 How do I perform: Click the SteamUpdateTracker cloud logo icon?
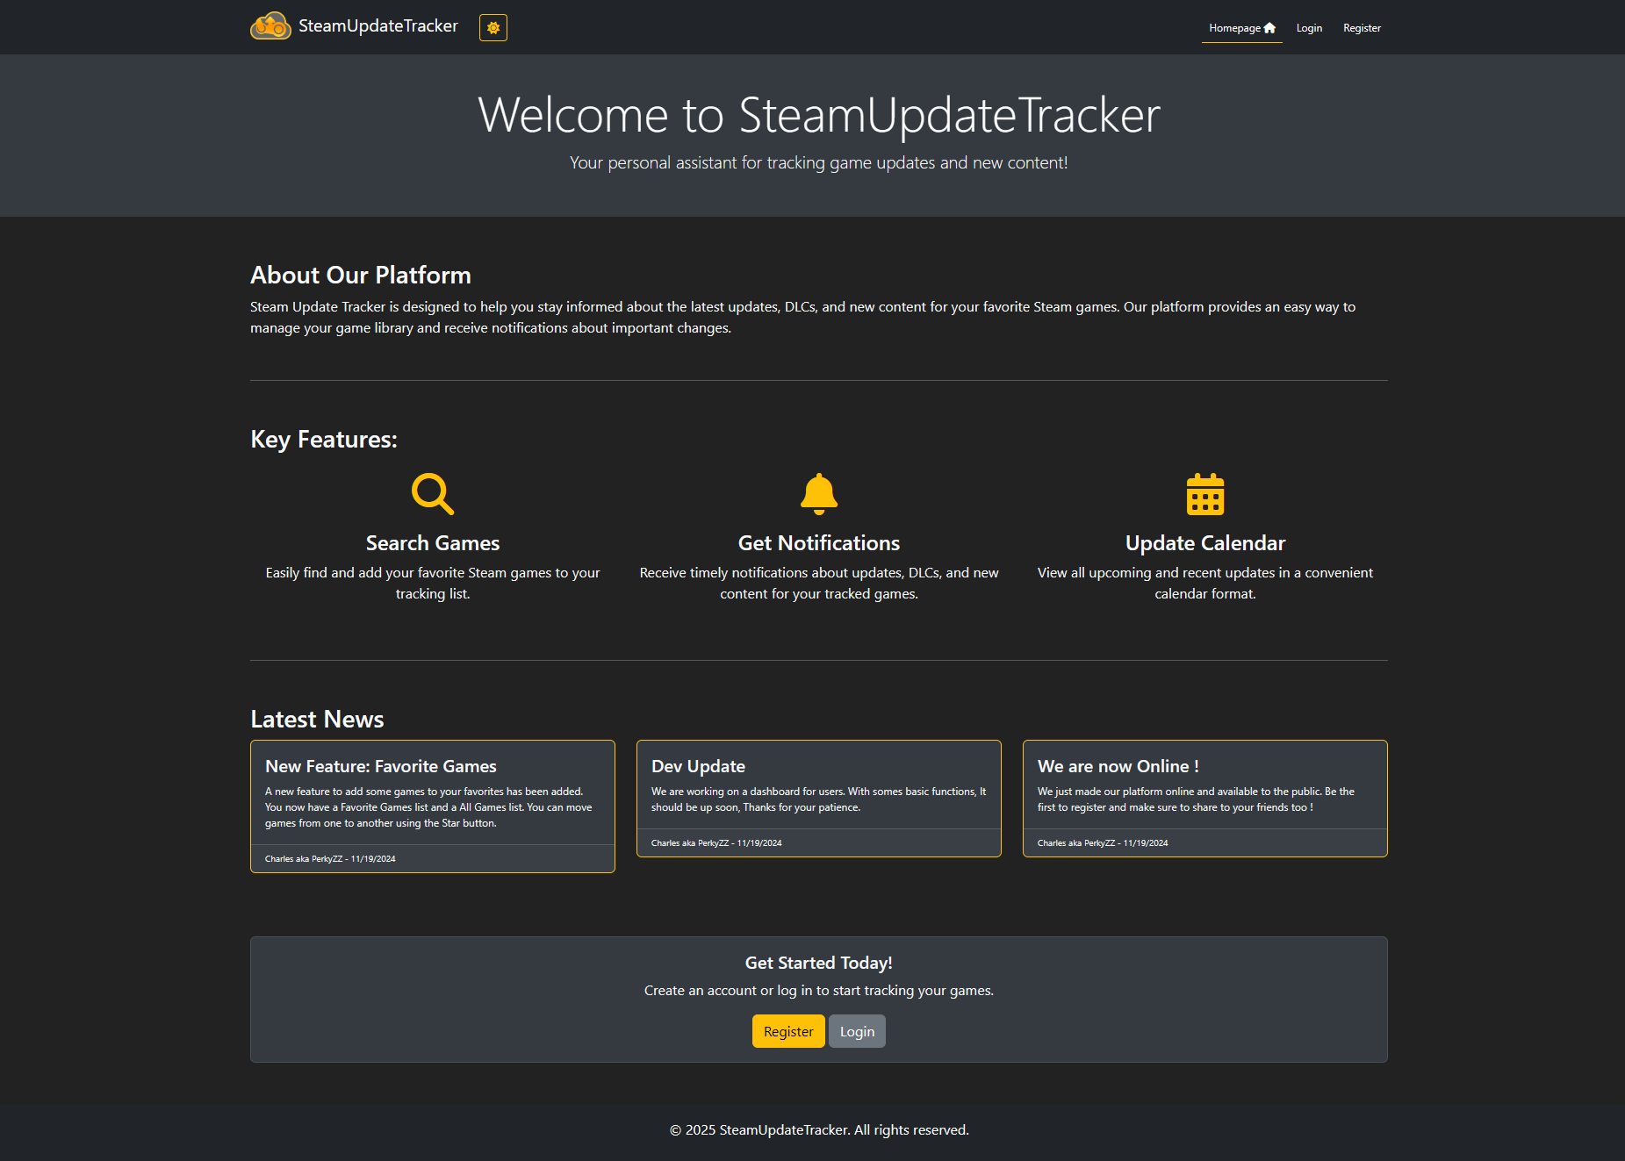tap(269, 26)
